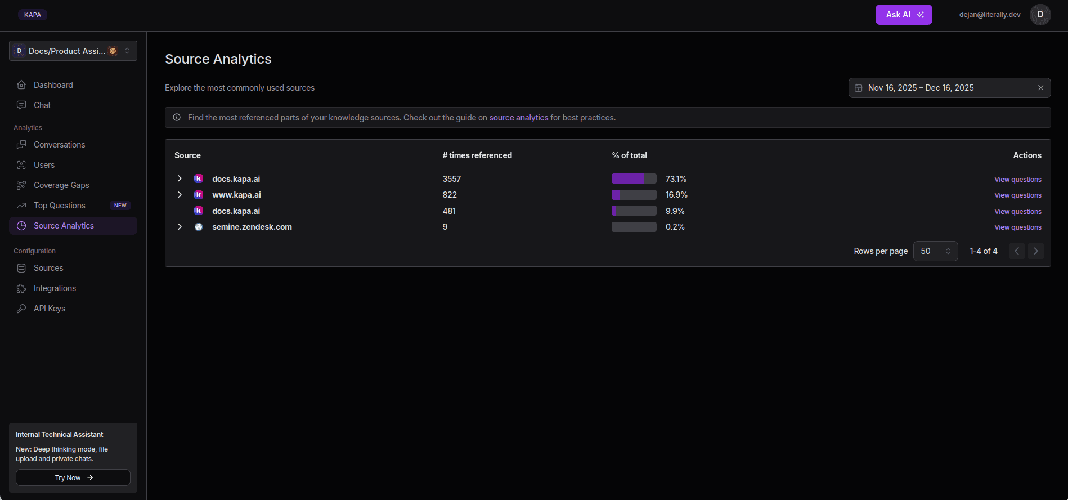Open the source analytics guide link
The image size is (1068, 500).
point(519,118)
